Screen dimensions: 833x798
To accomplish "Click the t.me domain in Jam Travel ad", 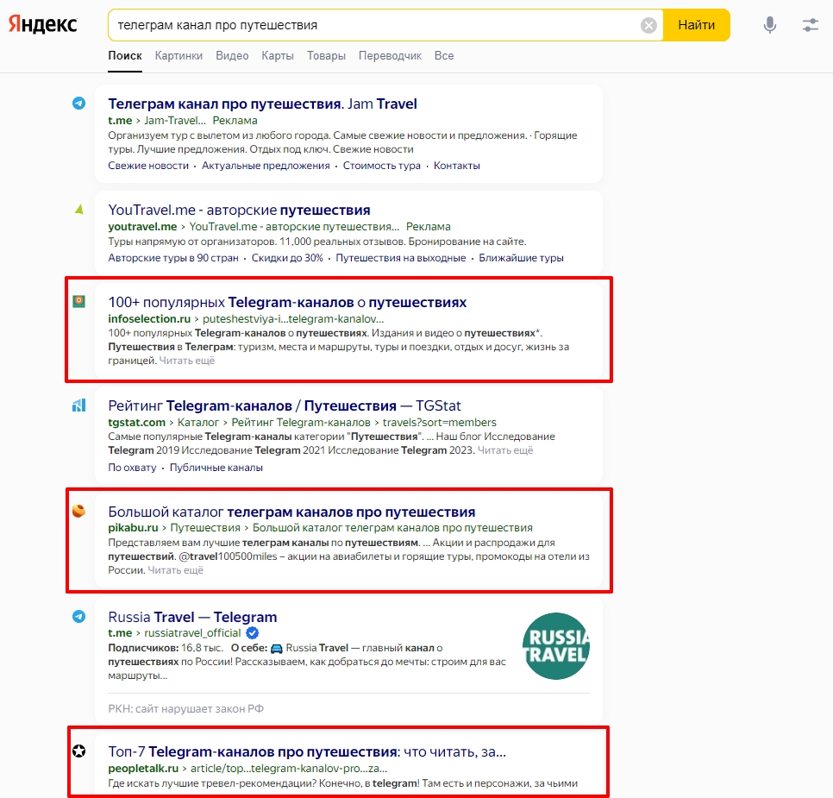I will [x=120, y=121].
